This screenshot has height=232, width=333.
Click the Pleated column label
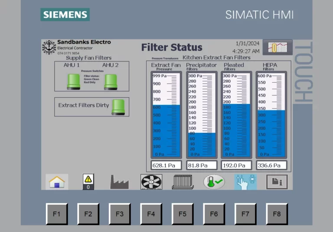click(x=234, y=65)
